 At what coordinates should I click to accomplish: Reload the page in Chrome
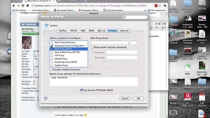[23, 6]
